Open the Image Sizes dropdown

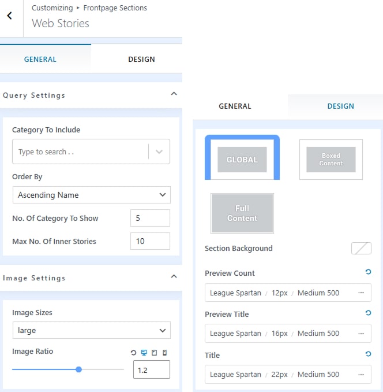point(91,330)
